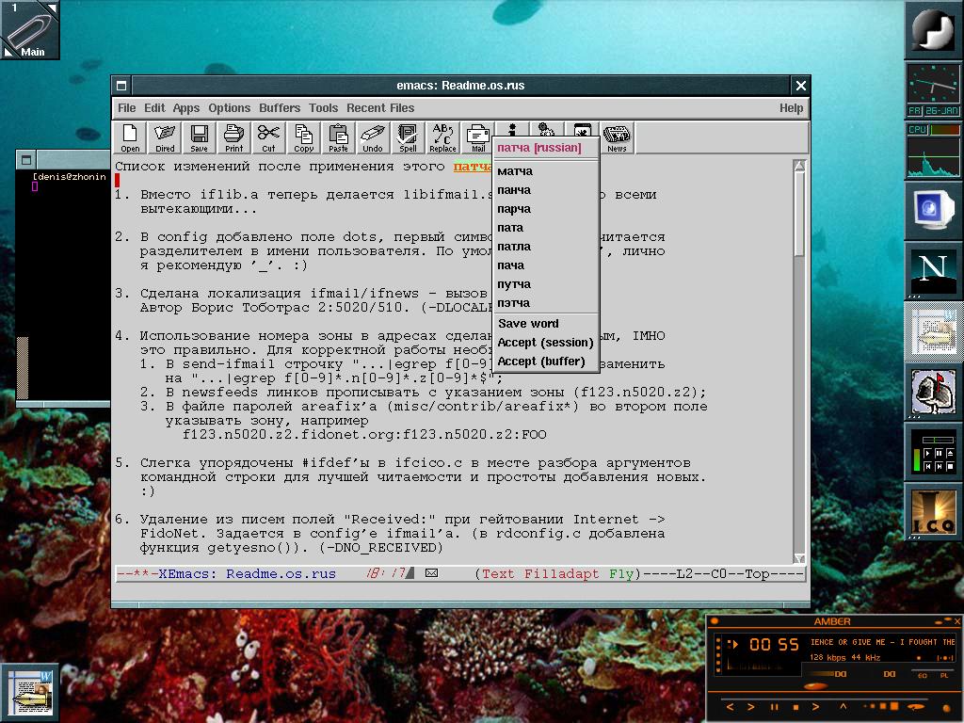Click the Save toolbar icon
This screenshot has height=723, width=964.
pyautogui.click(x=199, y=137)
